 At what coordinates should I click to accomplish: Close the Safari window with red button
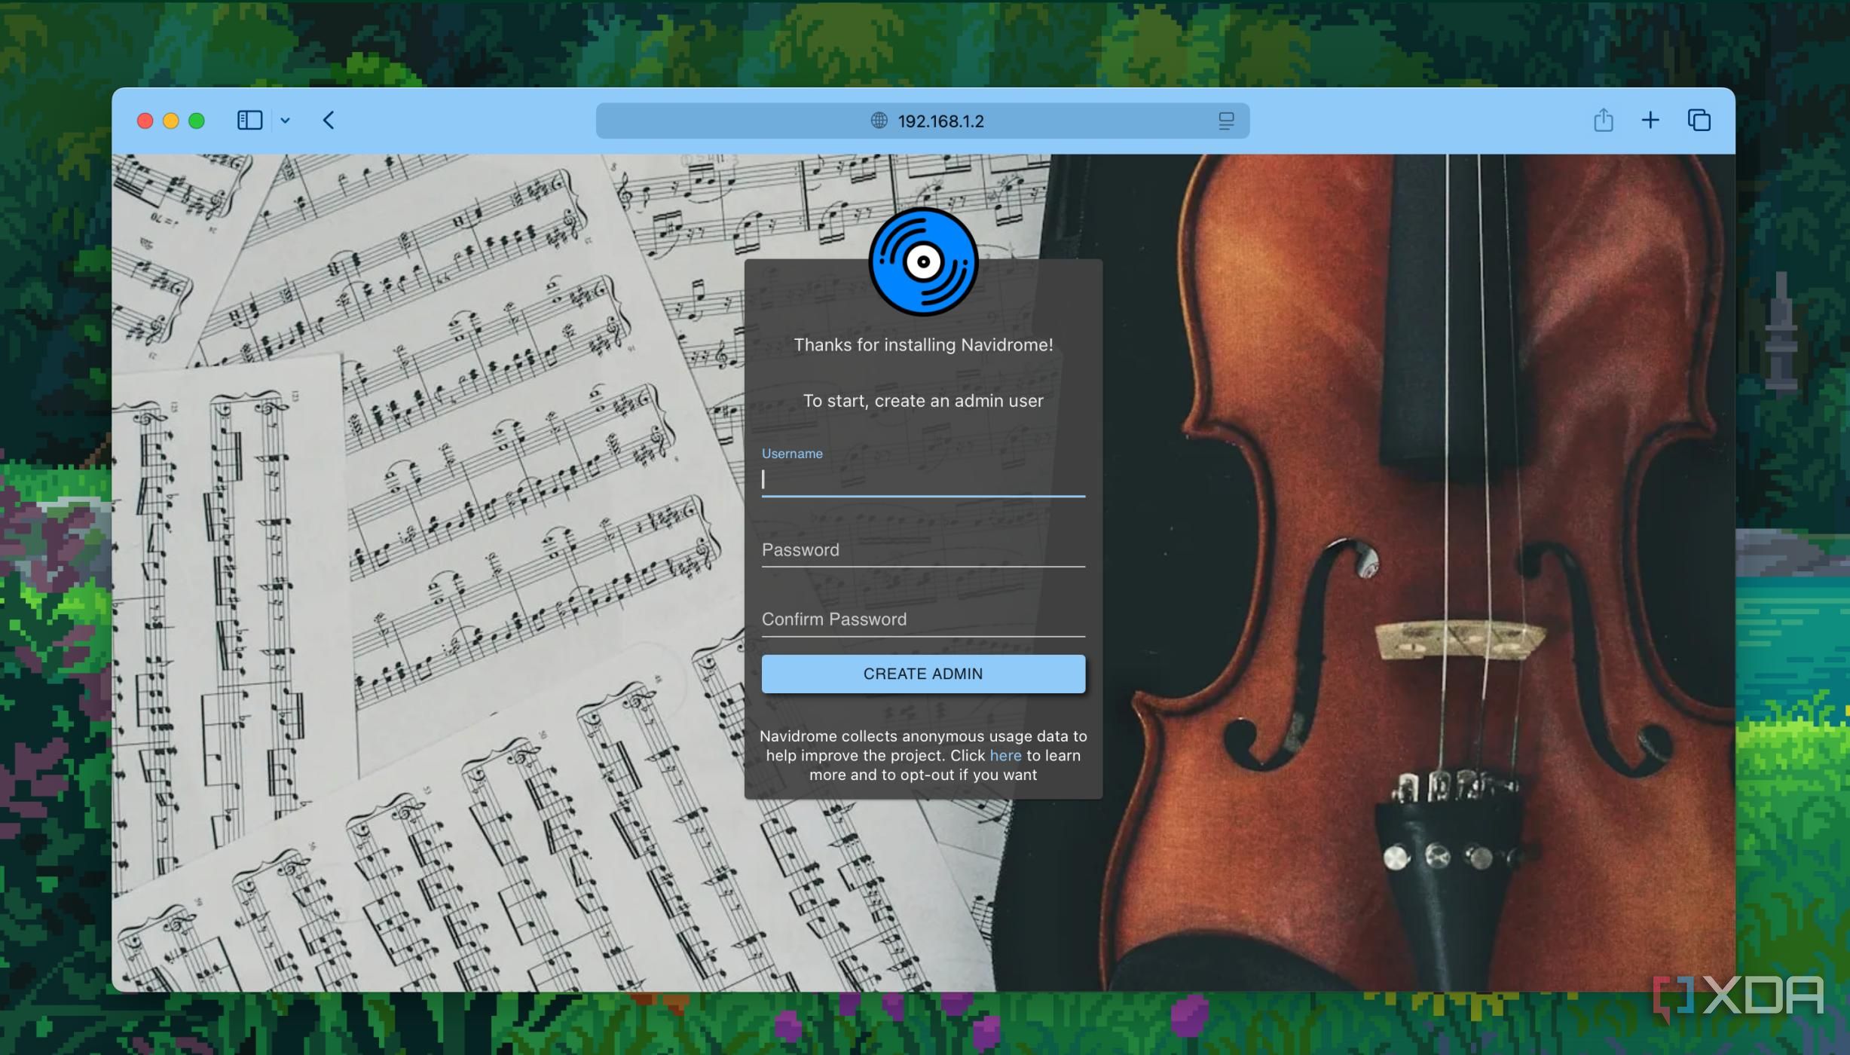point(145,121)
